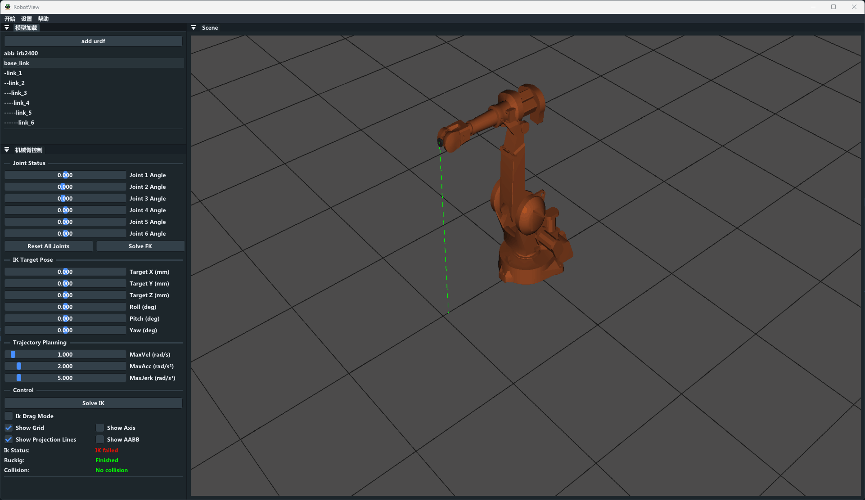Disable Show Projection Lines checkbox
This screenshot has height=500, width=865.
(9, 439)
